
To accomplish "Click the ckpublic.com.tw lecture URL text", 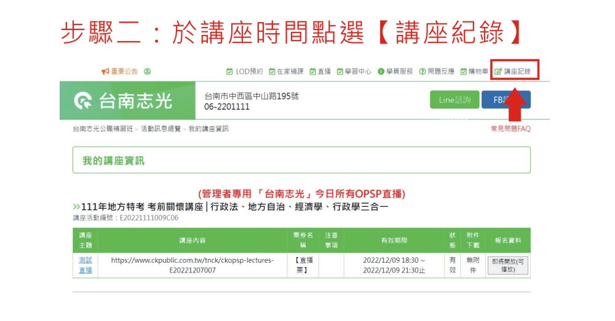I will coord(192,265).
